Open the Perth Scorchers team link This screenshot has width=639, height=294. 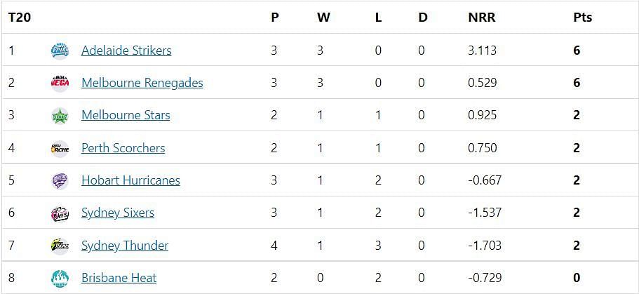coord(123,148)
